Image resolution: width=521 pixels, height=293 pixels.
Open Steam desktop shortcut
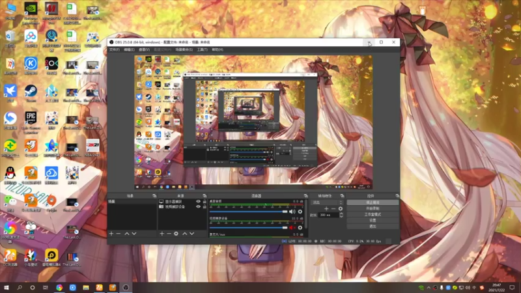tap(31, 93)
